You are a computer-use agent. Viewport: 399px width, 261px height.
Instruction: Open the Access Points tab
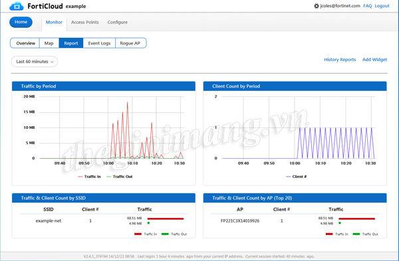click(x=84, y=22)
